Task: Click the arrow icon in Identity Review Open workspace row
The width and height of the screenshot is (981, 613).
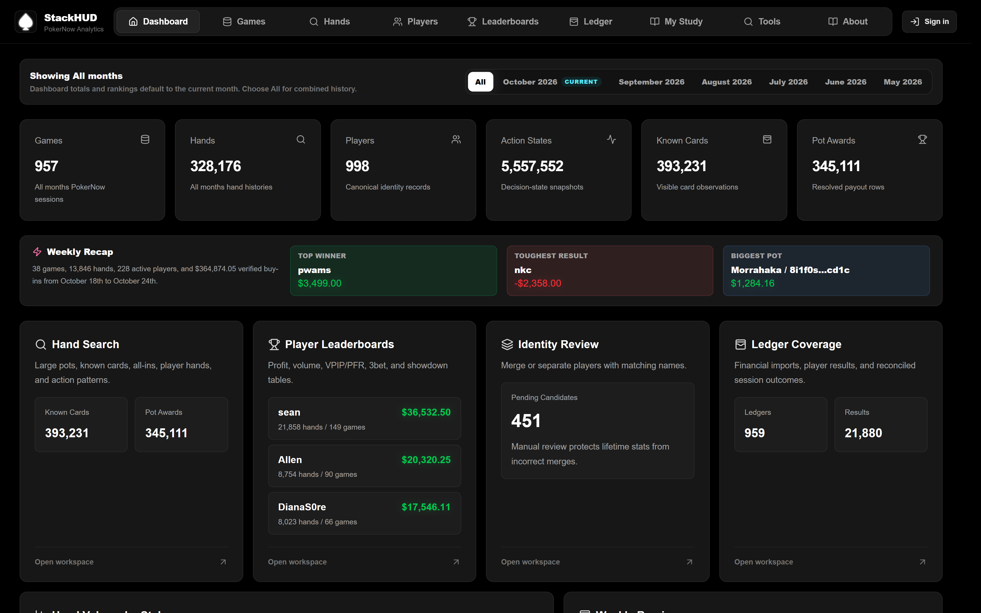Action: tap(689, 562)
